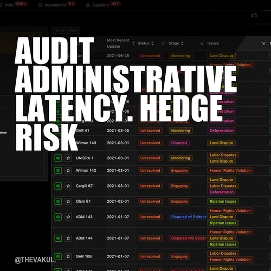The width and height of the screenshot is (271, 271).
Task: Click the 4/5 page indicator
Action: point(254,15)
